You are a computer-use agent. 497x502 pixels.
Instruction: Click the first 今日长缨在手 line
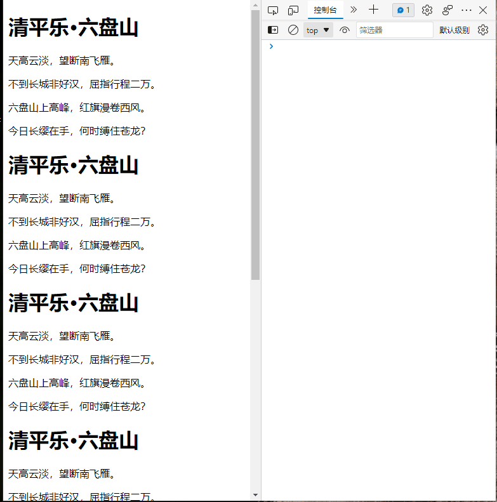pos(77,131)
